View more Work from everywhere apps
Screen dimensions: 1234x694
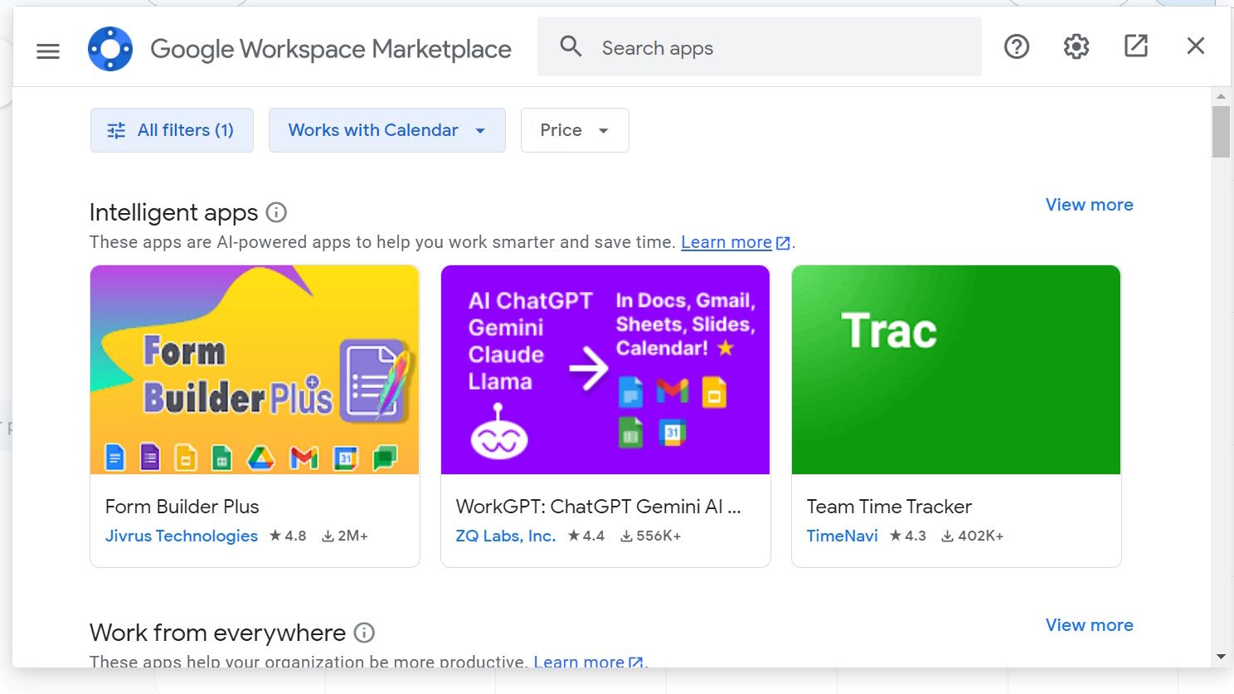pyautogui.click(x=1089, y=625)
